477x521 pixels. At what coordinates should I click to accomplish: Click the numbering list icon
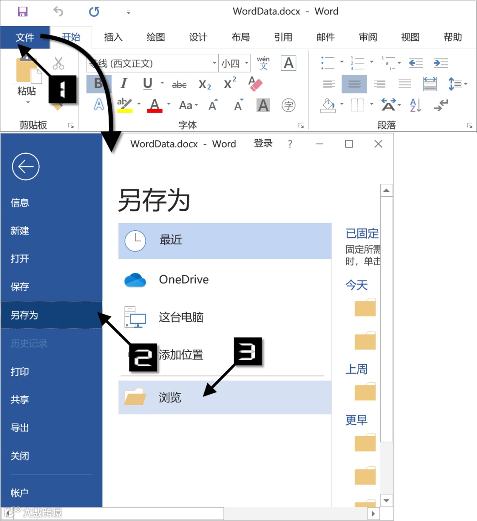[x=357, y=63]
